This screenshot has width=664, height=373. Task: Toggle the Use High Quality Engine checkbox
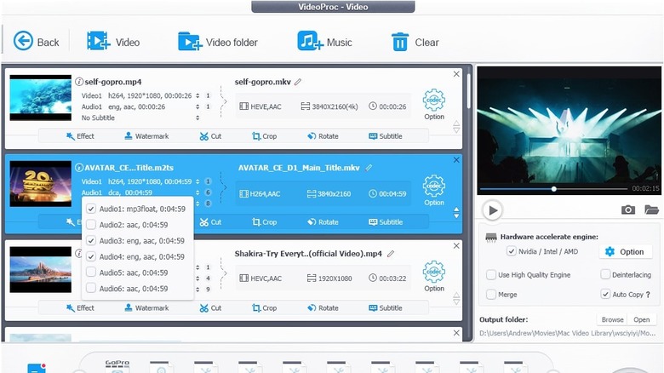[491, 275]
